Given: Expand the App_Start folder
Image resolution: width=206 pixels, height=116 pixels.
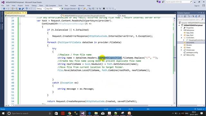Looking at the screenshot, I should (x=182, y=35).
